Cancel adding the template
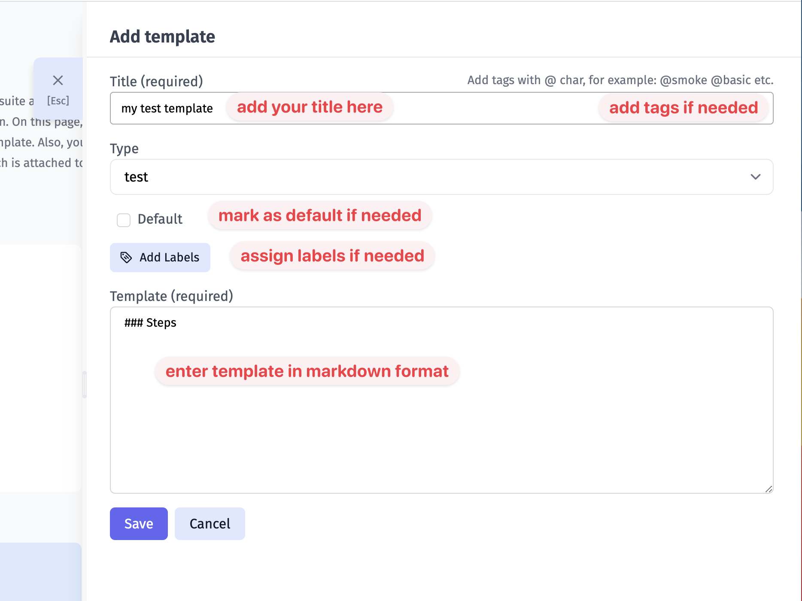802x601 pixels. [210, 523]
